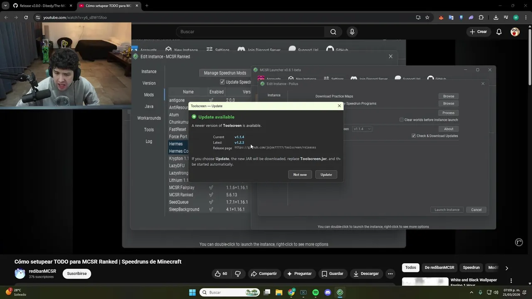Dislike the video with thumbs down
The height and width of the screenshot is (299, 532).
pyautogui.click(x=238, y=274)
